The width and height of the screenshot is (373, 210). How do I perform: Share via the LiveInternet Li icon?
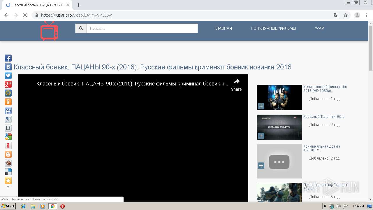[x=8, y=128]
